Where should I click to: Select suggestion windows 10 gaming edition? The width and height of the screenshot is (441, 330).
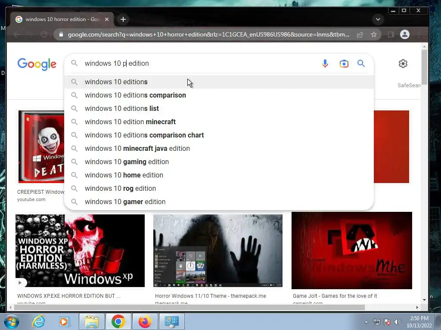click(x=219, y=162)
